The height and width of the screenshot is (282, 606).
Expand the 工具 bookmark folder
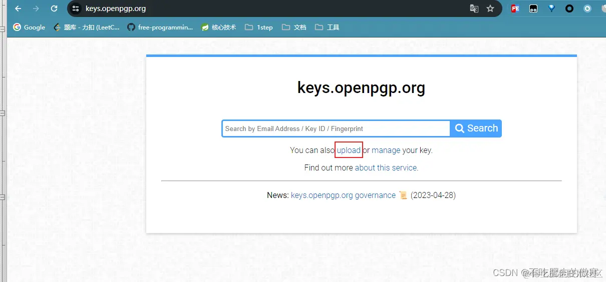pyautogui.click(x=327, y=27)
